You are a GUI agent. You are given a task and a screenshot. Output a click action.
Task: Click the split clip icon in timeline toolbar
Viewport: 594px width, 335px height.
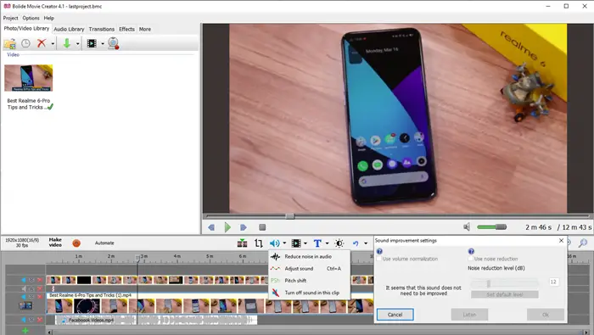coord(242,243)
